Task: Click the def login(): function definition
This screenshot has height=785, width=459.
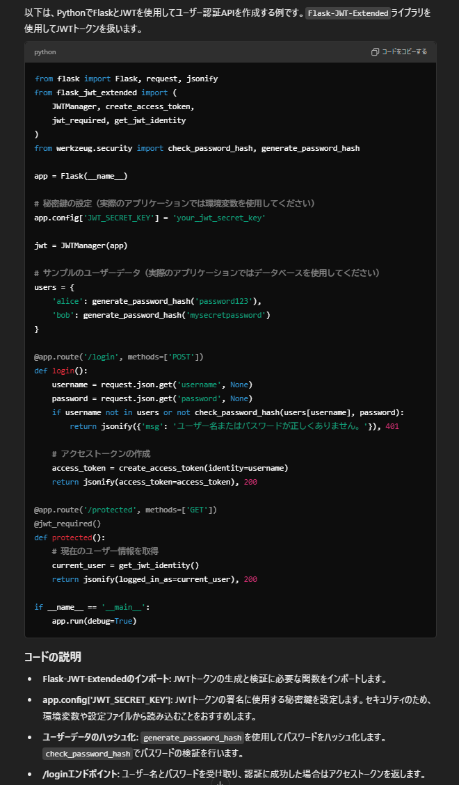Action: (61, 371)
